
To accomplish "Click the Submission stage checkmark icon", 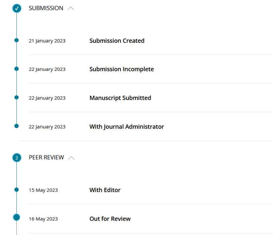I will [17, 8].
